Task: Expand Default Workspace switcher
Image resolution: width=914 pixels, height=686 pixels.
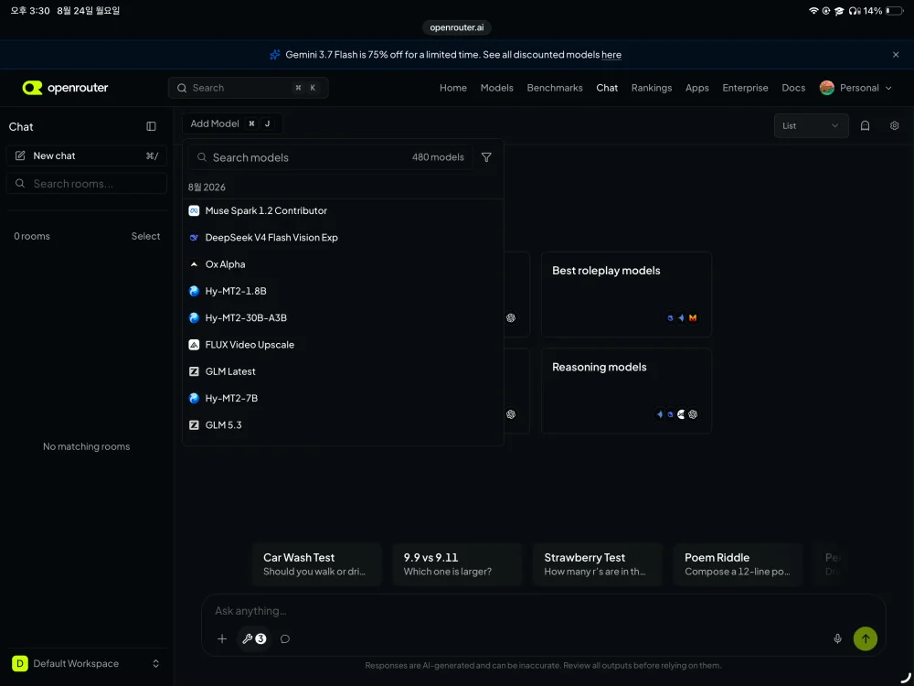Action: 86,663
